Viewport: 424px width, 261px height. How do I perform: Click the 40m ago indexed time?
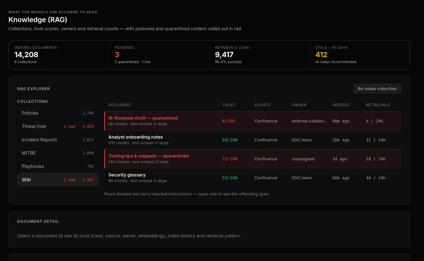click(x=341, y=121)
